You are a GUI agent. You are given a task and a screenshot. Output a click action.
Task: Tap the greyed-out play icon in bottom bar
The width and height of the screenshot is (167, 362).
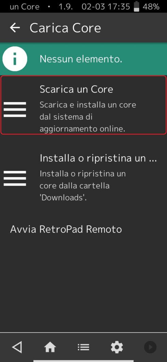[150, 347]
